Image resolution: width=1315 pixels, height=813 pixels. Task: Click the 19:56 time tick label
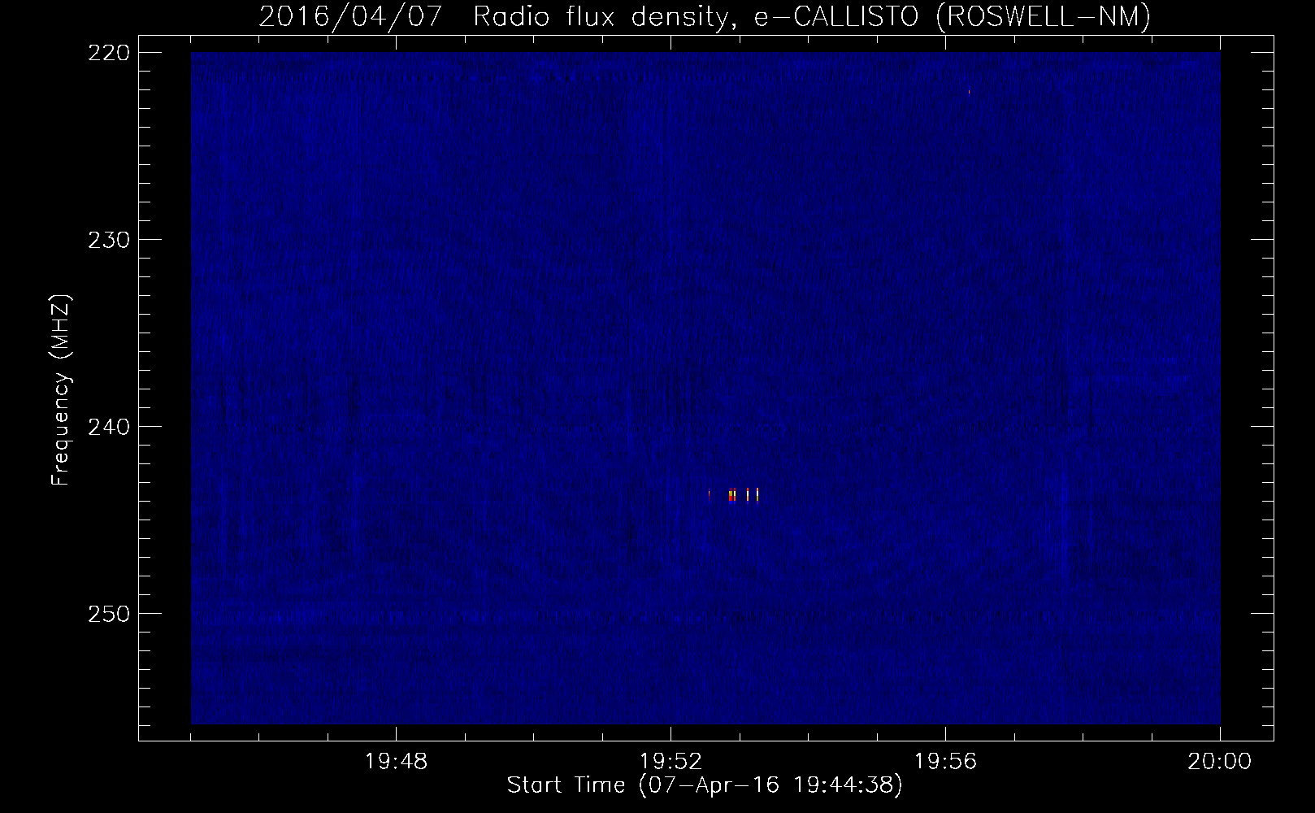[x=945, y=762]
